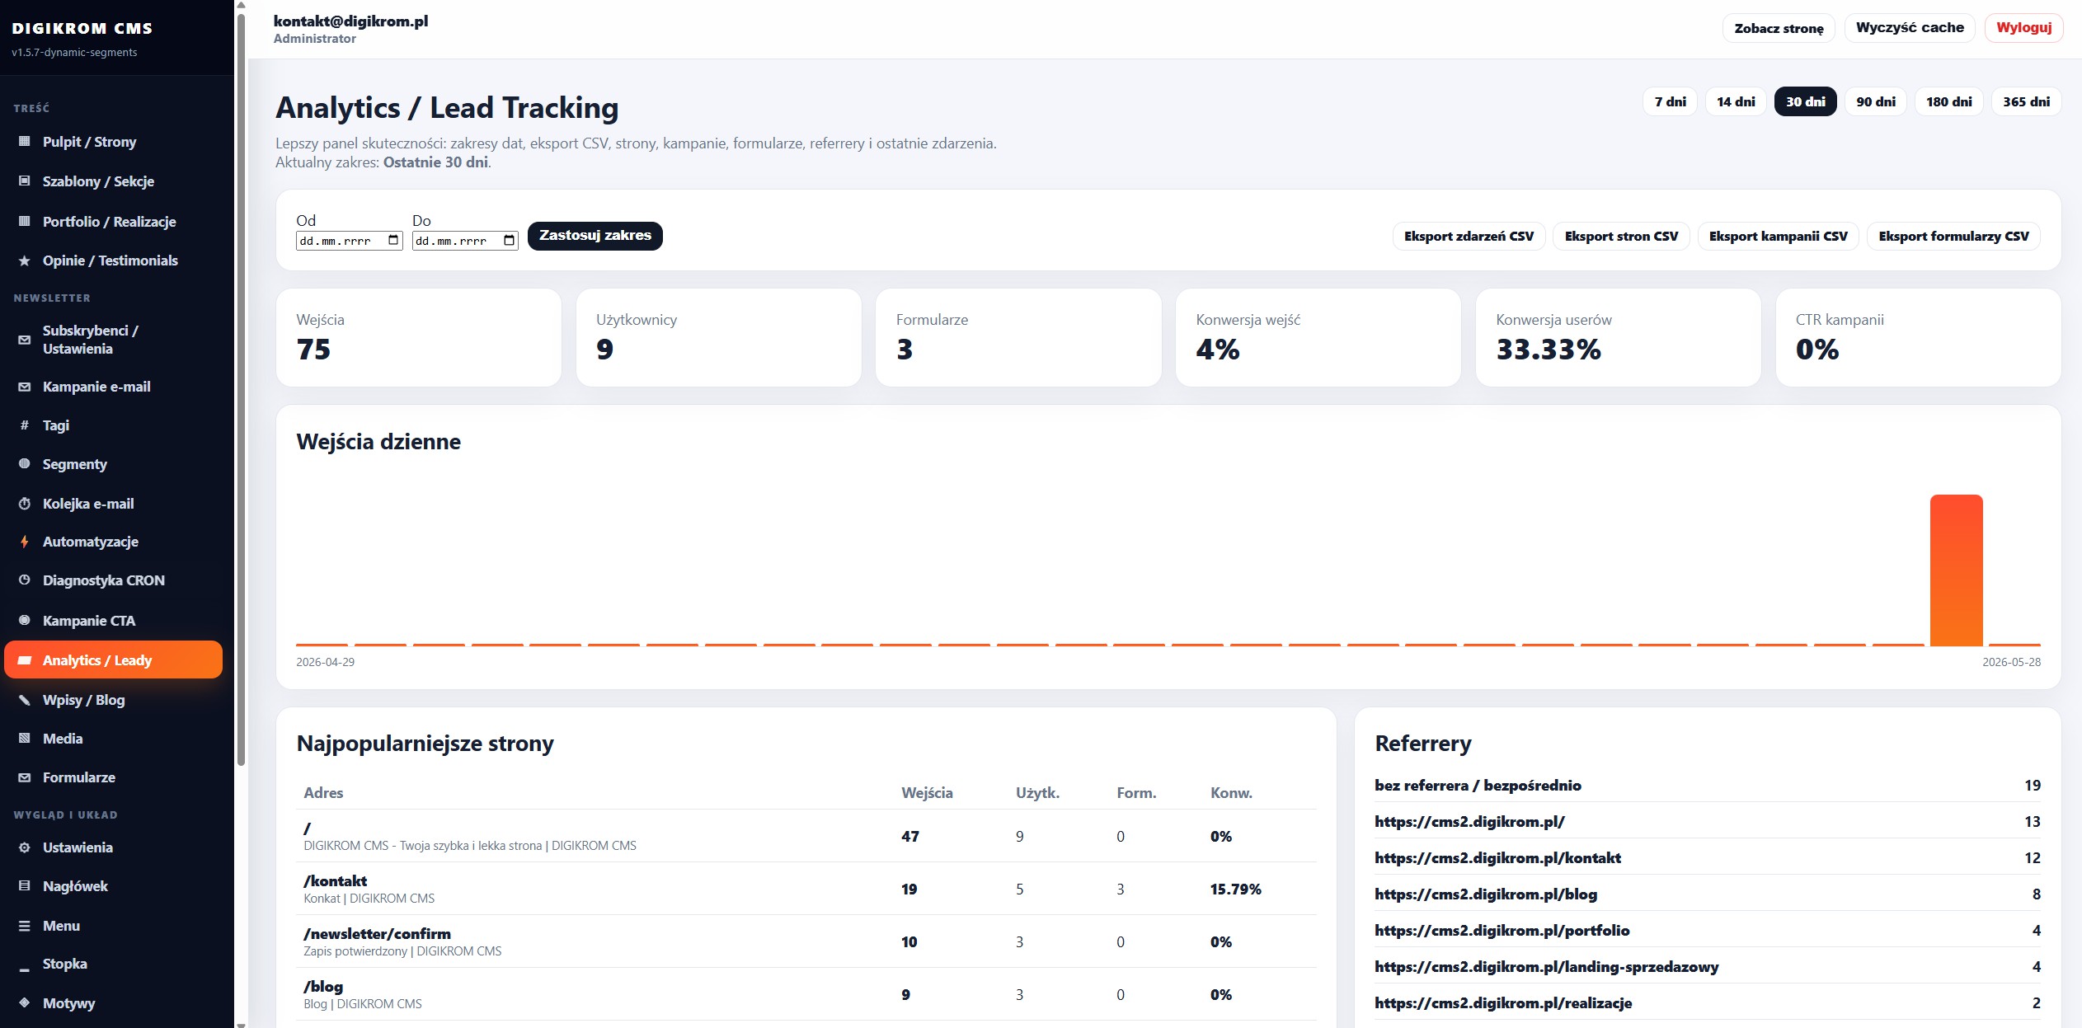The image size is (2082, 1028).
Task: Open the calendar picker in Do field
Action: pos(510,241)
